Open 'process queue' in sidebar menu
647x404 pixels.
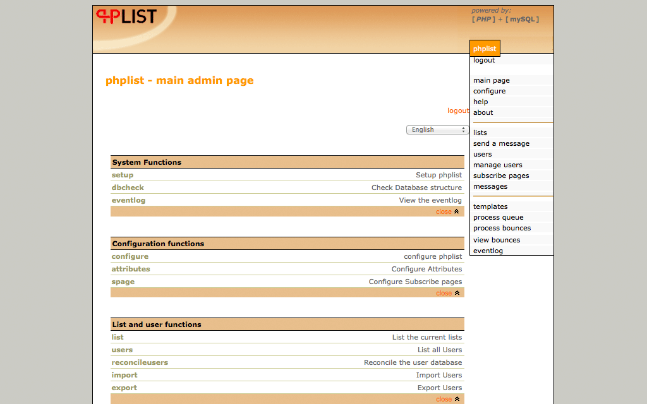coord(498,217)
